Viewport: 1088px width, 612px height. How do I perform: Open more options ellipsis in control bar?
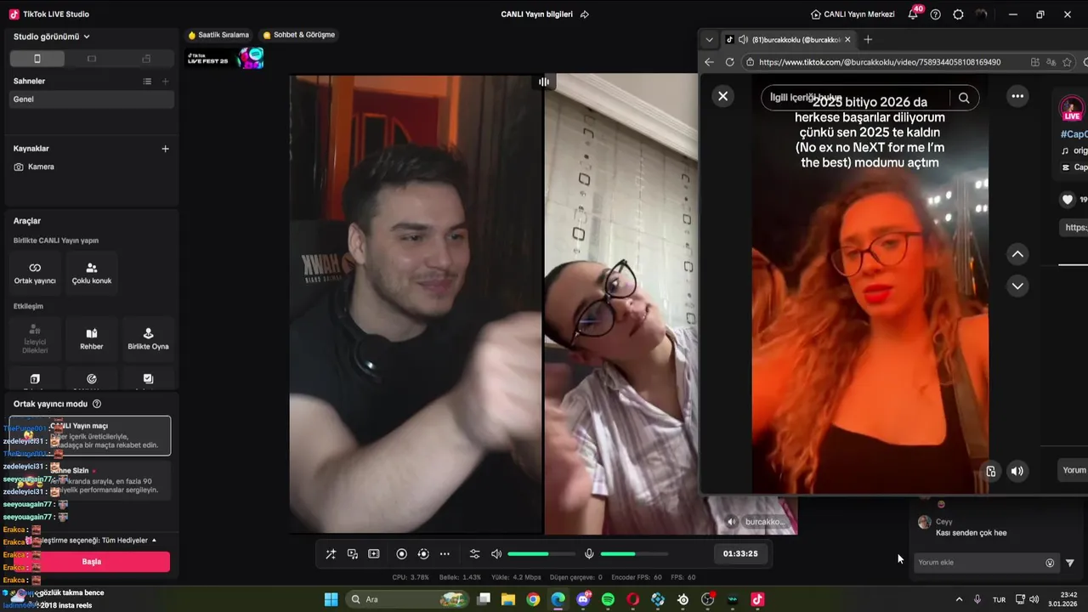coord(445,554)
